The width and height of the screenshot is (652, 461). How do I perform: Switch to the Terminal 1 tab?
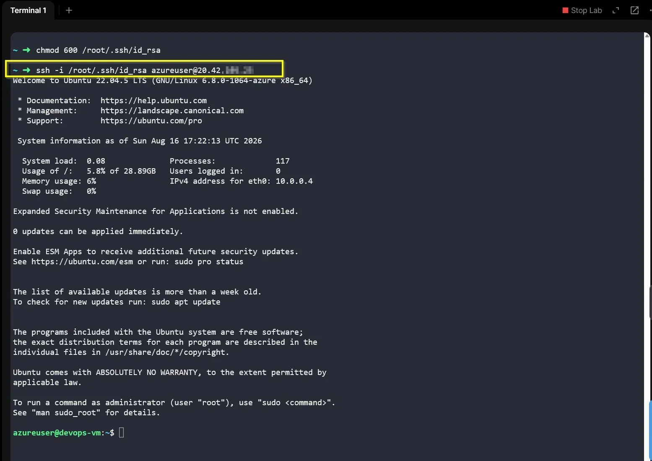click(x=28, y=10)
